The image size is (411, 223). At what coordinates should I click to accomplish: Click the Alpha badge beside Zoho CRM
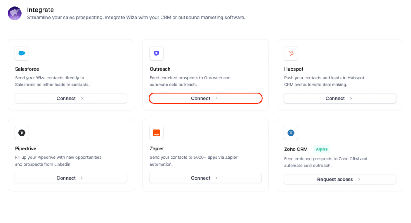(x=321, y=149)
